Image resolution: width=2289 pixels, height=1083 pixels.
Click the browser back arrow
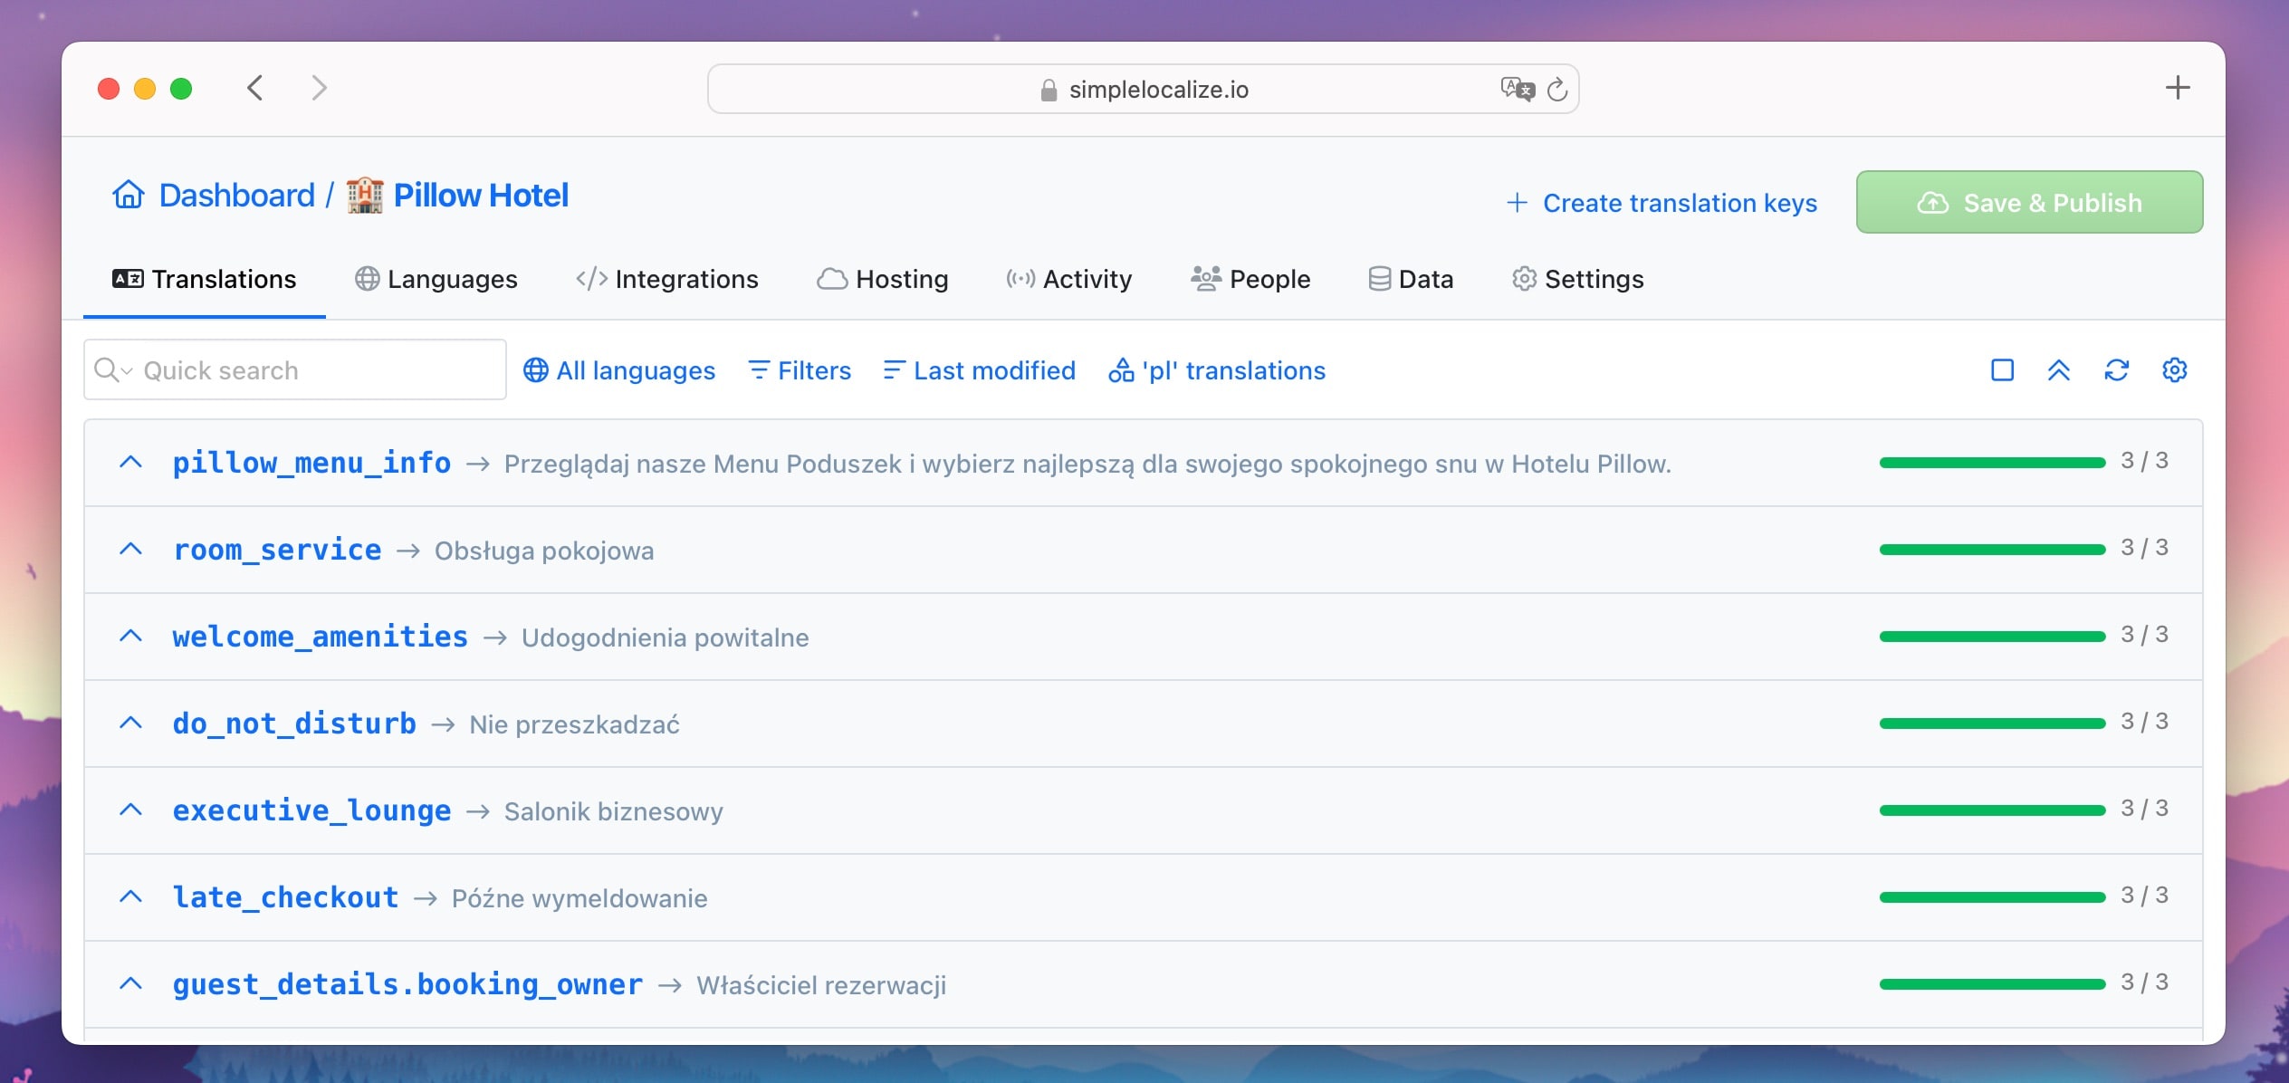(x=255, y=88)
